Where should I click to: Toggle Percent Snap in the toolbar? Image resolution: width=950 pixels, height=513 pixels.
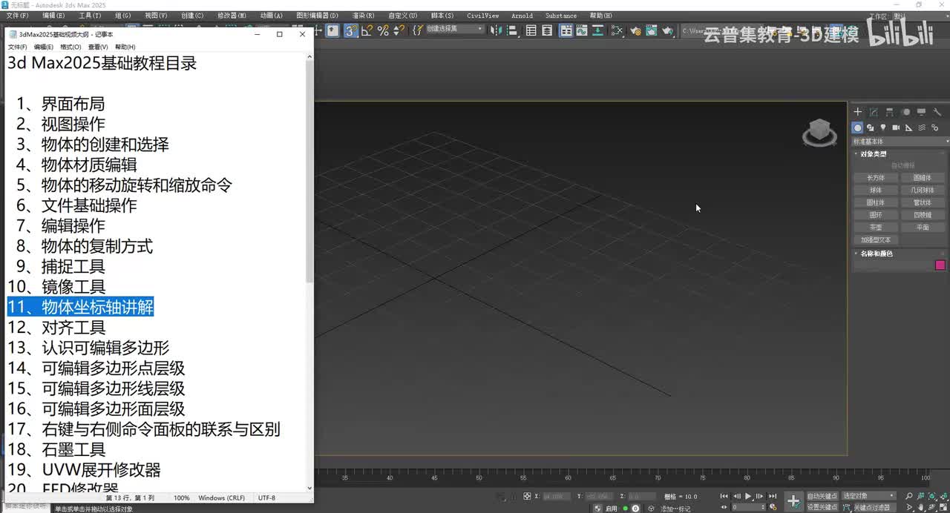[383, 30]
